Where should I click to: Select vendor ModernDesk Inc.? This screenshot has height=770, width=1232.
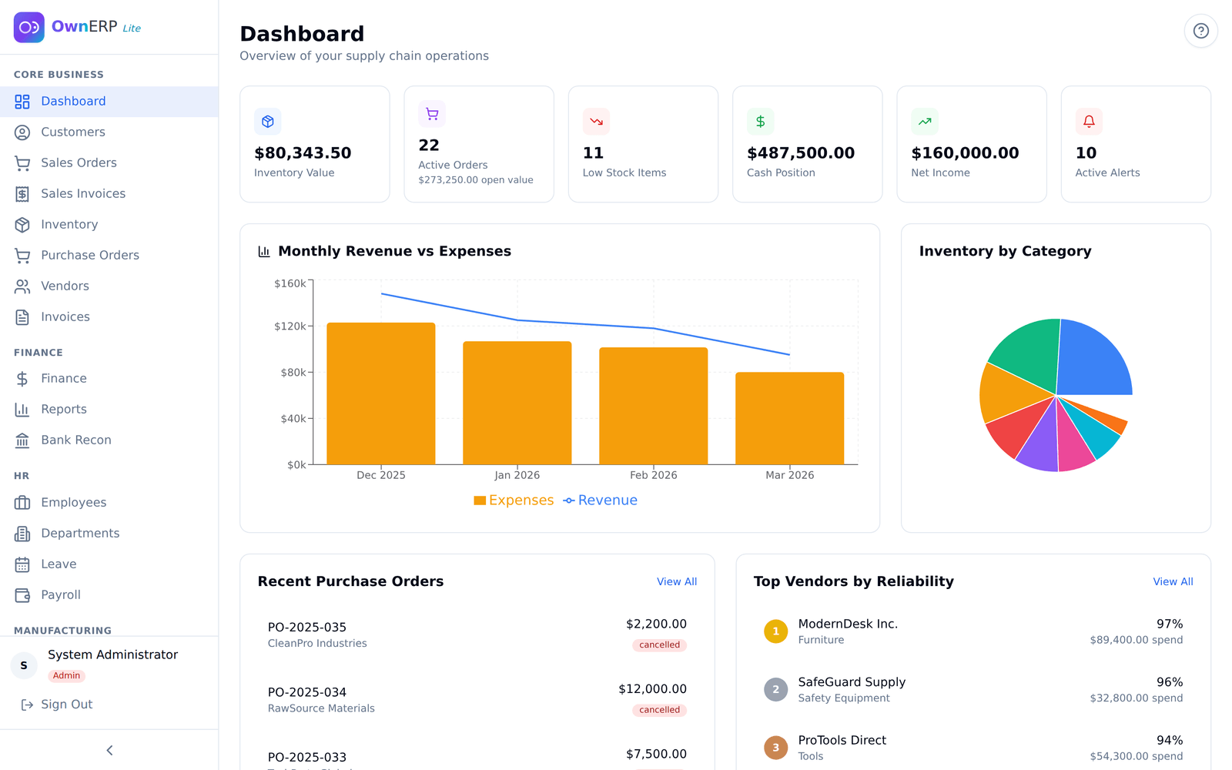(973, 631)
